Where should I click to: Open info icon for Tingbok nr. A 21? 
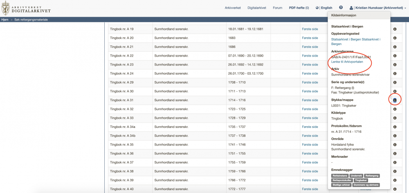(x=395, y=47)
